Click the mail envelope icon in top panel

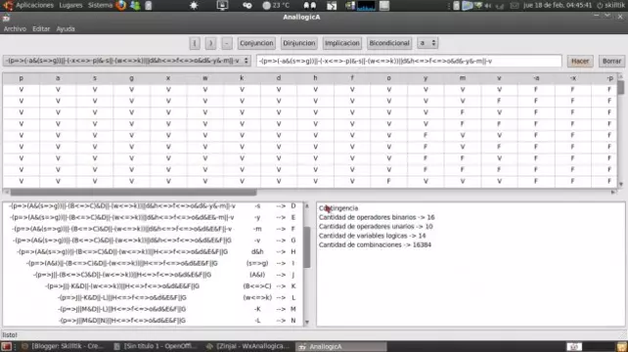tap(515, 6)
